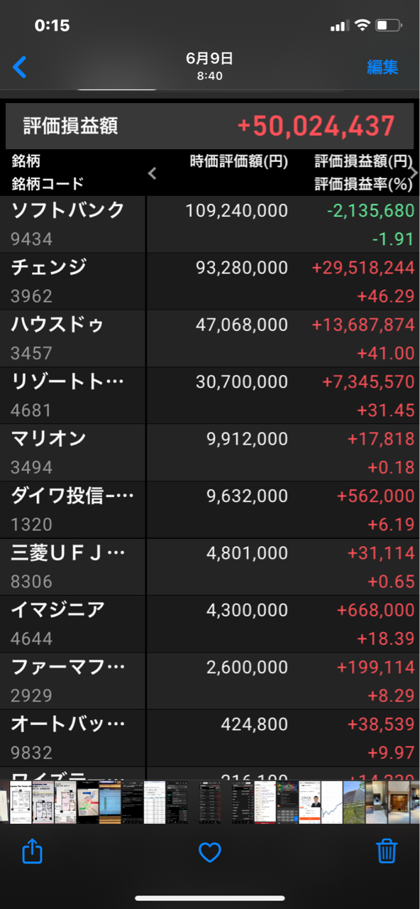Open the share sheet icon
The height and width of the screenshot is (909, 420).
click(x=33, y=850)
